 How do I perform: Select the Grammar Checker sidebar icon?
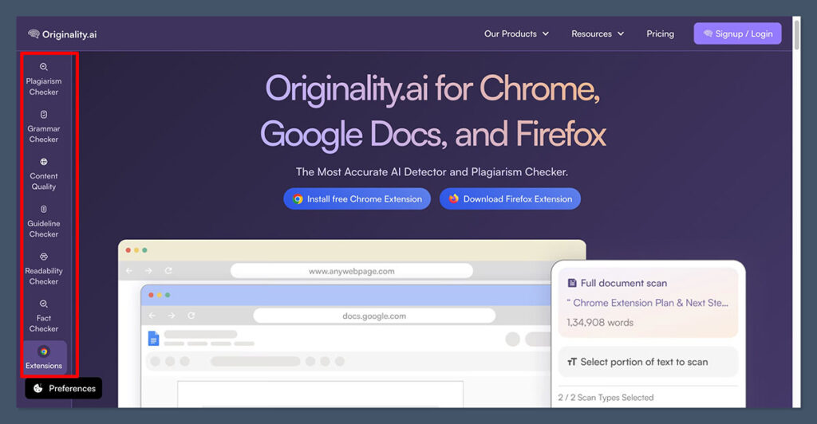point(44,115)
